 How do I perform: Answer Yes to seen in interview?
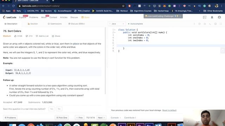click(52, 109)
